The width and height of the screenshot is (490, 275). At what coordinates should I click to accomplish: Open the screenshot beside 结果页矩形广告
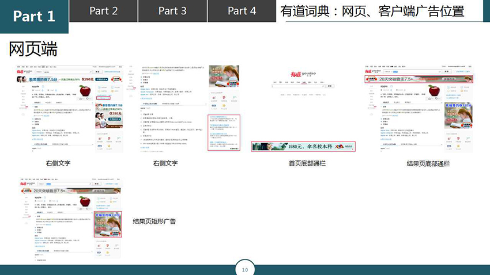click(70, 219)
